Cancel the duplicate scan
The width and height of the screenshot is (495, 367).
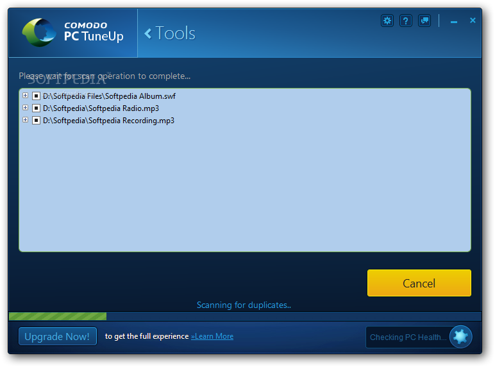coord(419,283)
